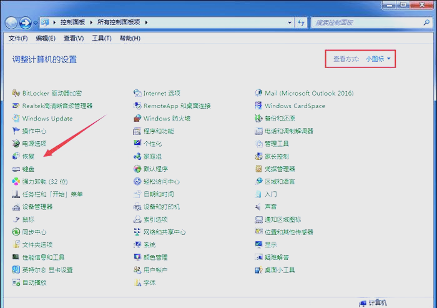
Task: Expand the address bar history dropdown arrow
Action: click(289, 22)
